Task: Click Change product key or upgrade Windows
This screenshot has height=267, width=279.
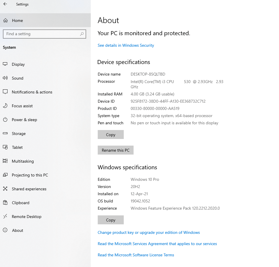Action: tap(149, 232)
